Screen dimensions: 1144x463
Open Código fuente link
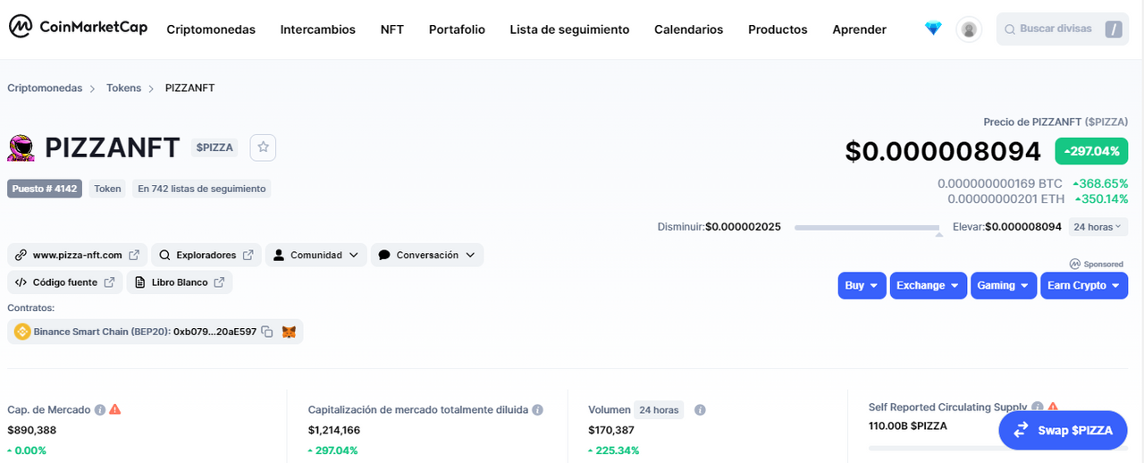(x=65, y=282)
